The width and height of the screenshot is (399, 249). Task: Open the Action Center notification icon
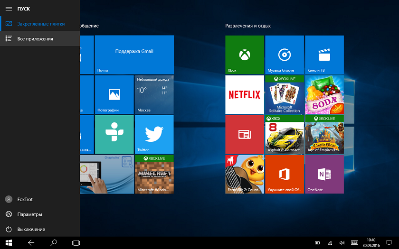point(389,242)
